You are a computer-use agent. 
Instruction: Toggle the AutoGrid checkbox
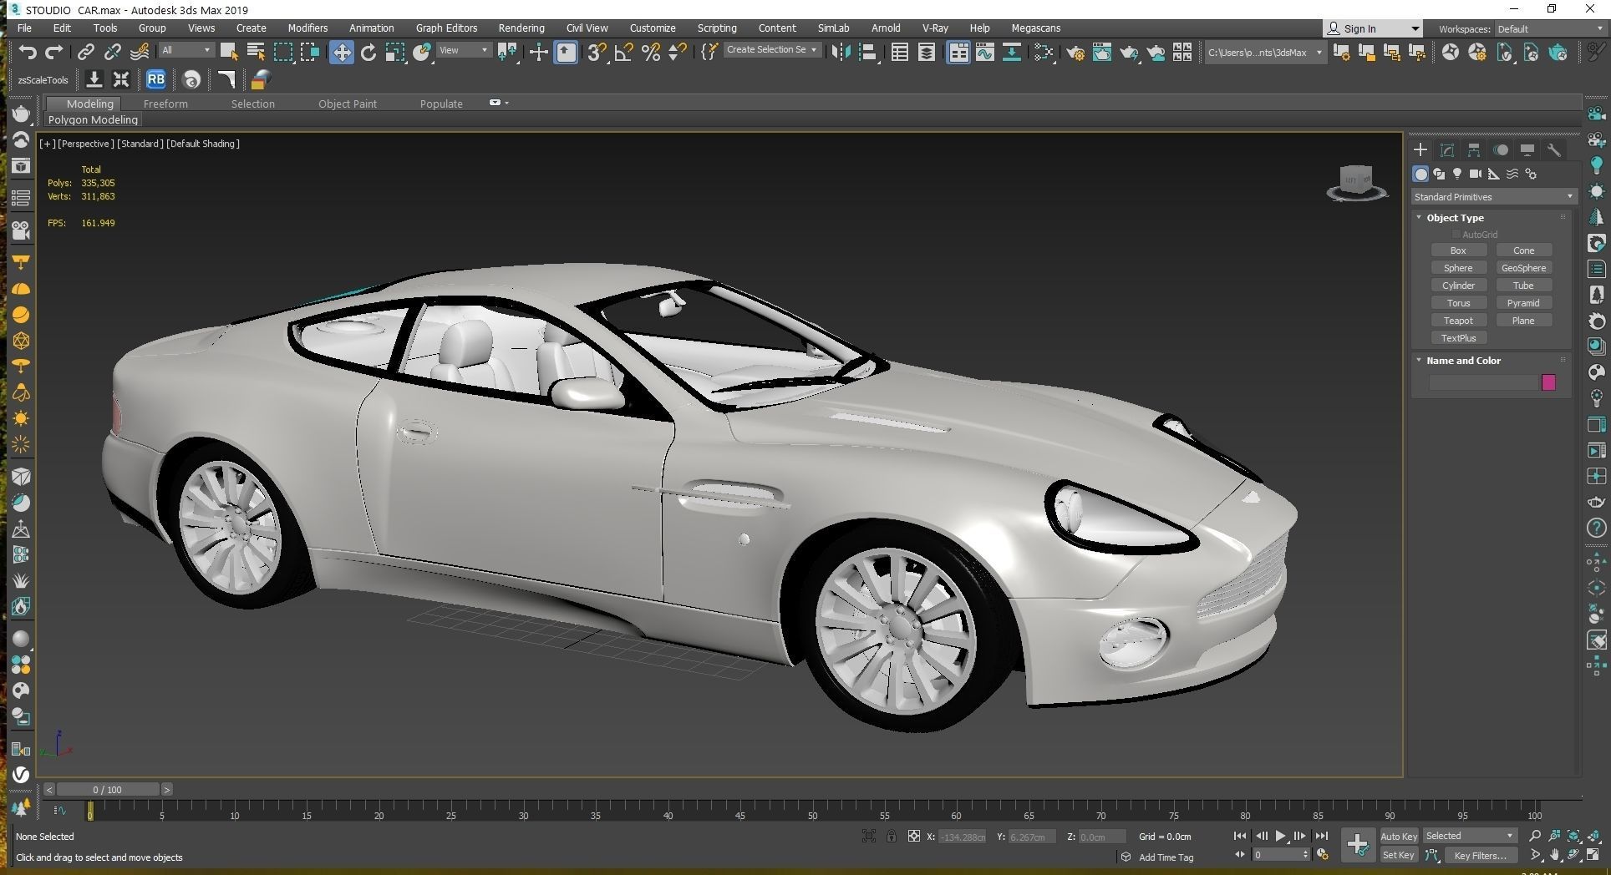coord(1456,235)
